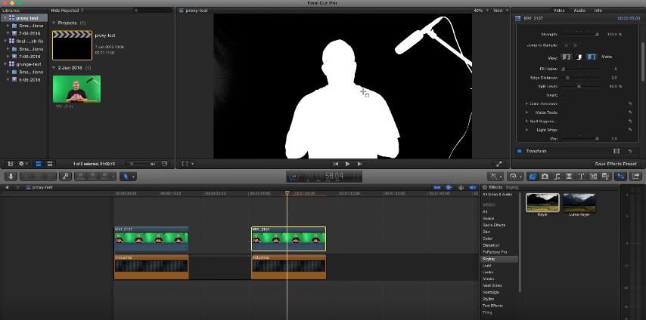This screenshot has width=646, height=320.
Task: Switch to the Info inspector tab
Action: tap(598, 11)
